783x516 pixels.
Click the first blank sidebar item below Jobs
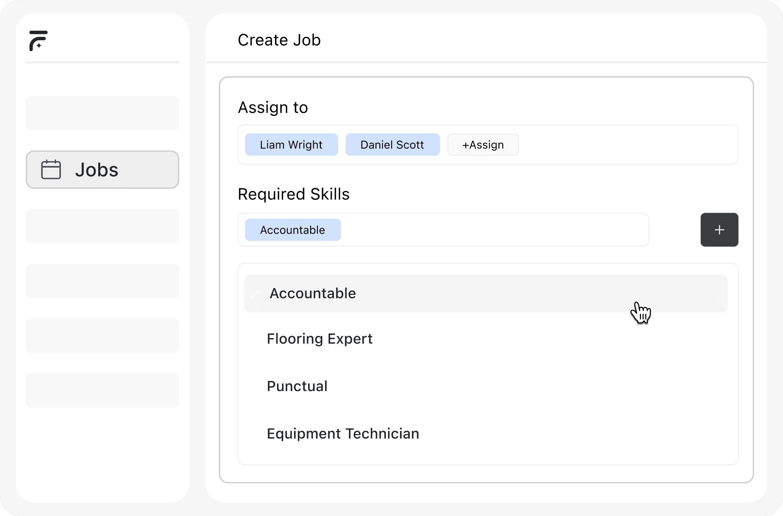pyautogui.click(x=102, y=226)
